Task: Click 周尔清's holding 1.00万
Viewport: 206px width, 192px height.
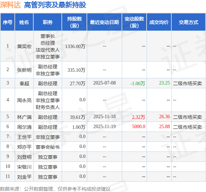Action: click(x=79, y=127)
